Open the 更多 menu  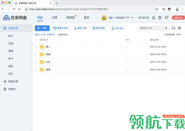pos(86,18)
